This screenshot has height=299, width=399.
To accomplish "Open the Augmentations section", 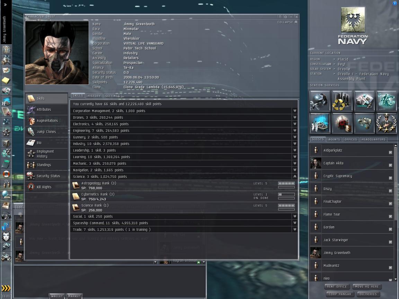I will point(46,120).
